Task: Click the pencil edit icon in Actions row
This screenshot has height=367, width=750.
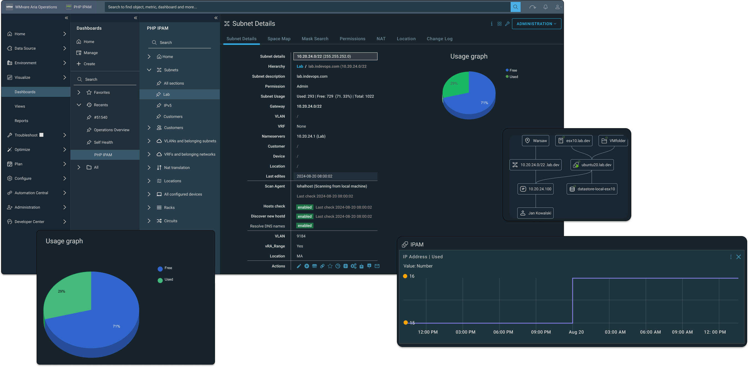Action: [299, 266]
